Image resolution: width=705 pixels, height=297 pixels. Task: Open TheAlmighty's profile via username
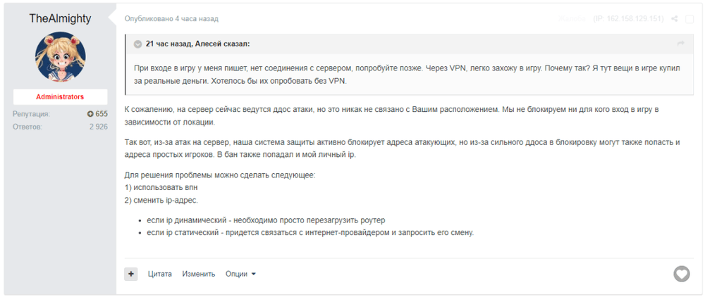pyautogui.click(x=60, y=19)
